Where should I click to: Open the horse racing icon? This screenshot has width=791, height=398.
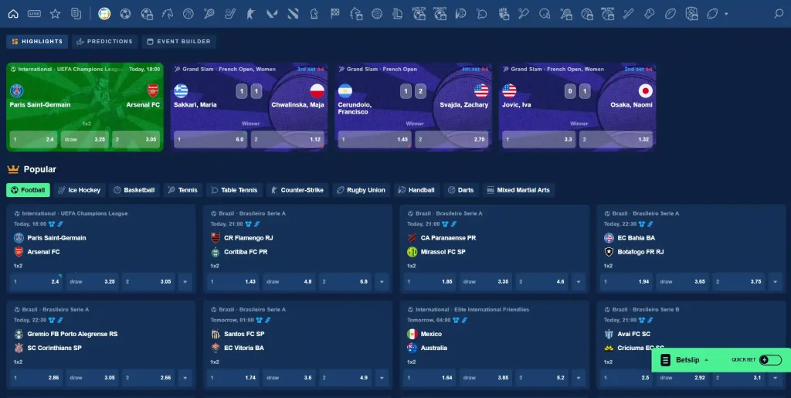168,14
